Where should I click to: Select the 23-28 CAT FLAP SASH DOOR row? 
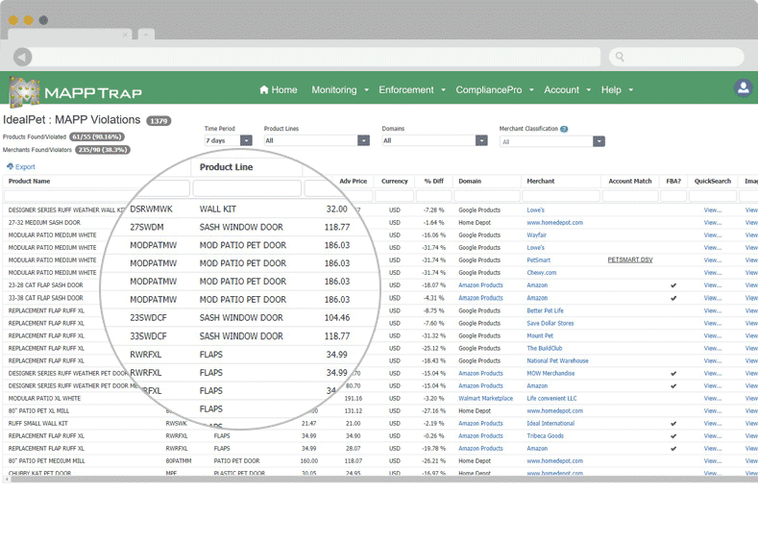point(379,285)
